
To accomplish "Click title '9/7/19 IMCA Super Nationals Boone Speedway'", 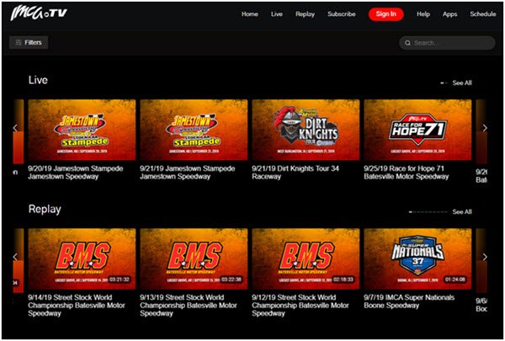I will pyautogui.click(x=409, y=301).
